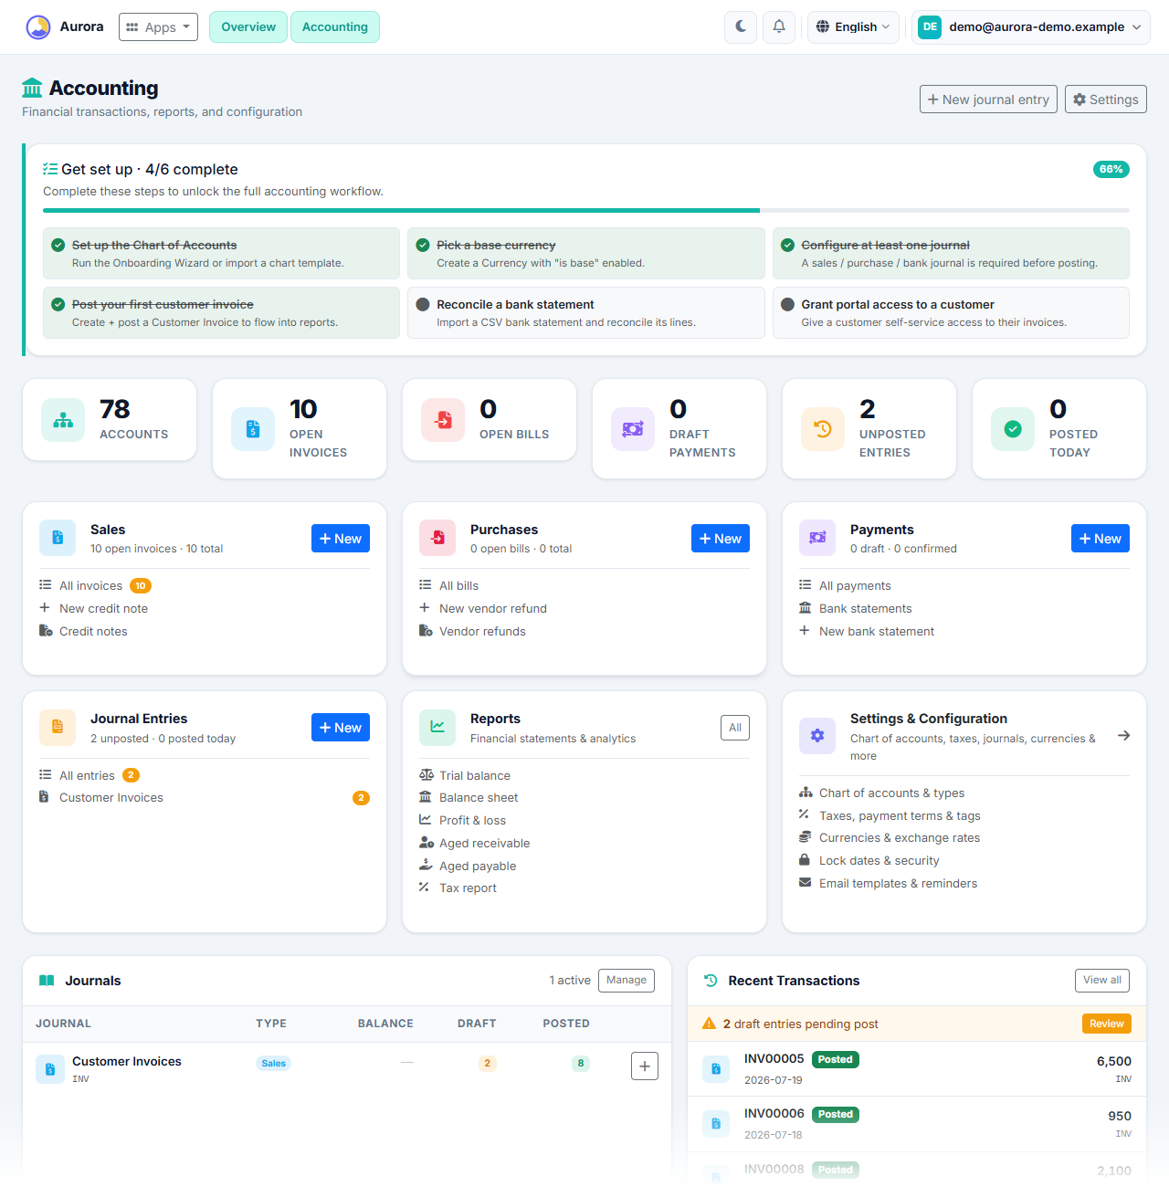The height and width of the screenshot is (1187, 1169).
Task: Open the Open Invoices stat icon
Action: 253,429
